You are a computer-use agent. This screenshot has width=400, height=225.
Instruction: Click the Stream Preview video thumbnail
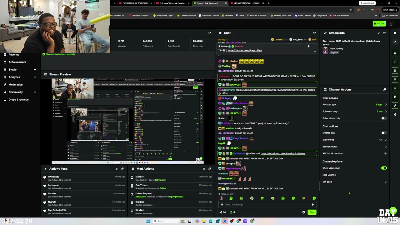[128, 121]
